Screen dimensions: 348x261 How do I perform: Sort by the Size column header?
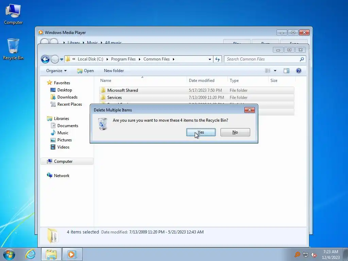click(282, 80)
